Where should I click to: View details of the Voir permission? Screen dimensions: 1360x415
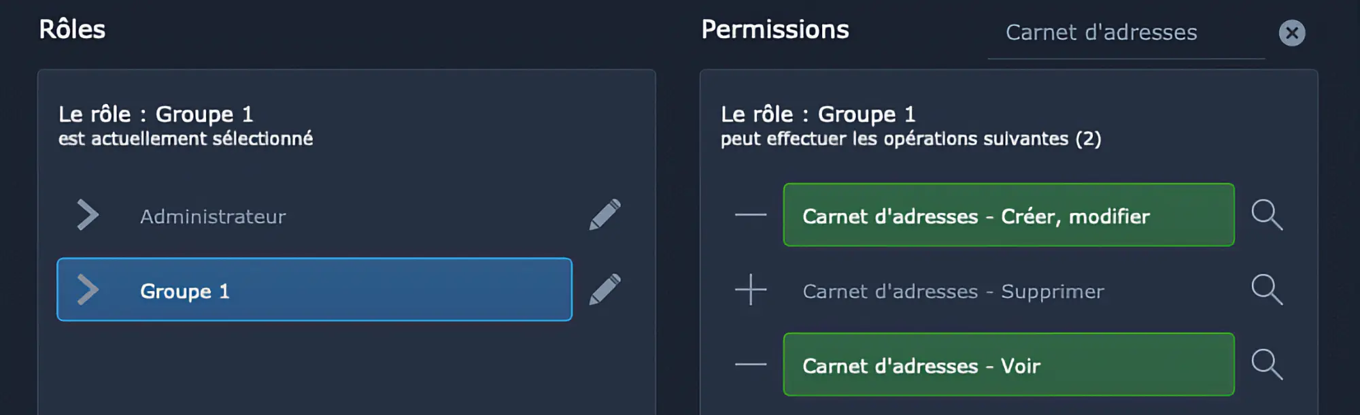[x=1267, y=365]
